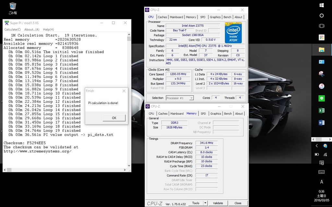Launch Word from the taskbar
This screenshot has width=332, height=207.
321,123
